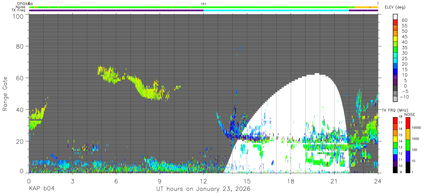
Task: Click the '151' CPID marker text
Action: [204, 4]
